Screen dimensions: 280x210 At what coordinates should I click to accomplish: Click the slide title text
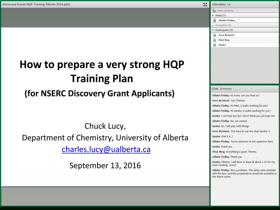click(102, 71)
